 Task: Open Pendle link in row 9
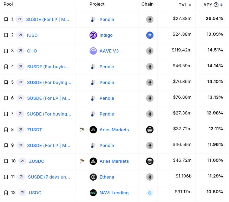[107, 145]
